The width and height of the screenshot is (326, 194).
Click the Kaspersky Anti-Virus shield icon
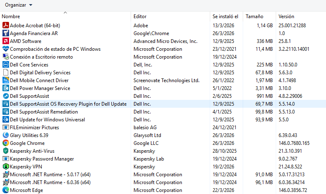pos(6,151)
